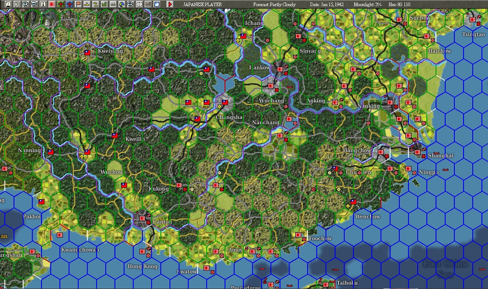This screenshot has height=289, width=488.
Task: Select the Japanese unit counter at Hangchow
Action: [381, 152]
